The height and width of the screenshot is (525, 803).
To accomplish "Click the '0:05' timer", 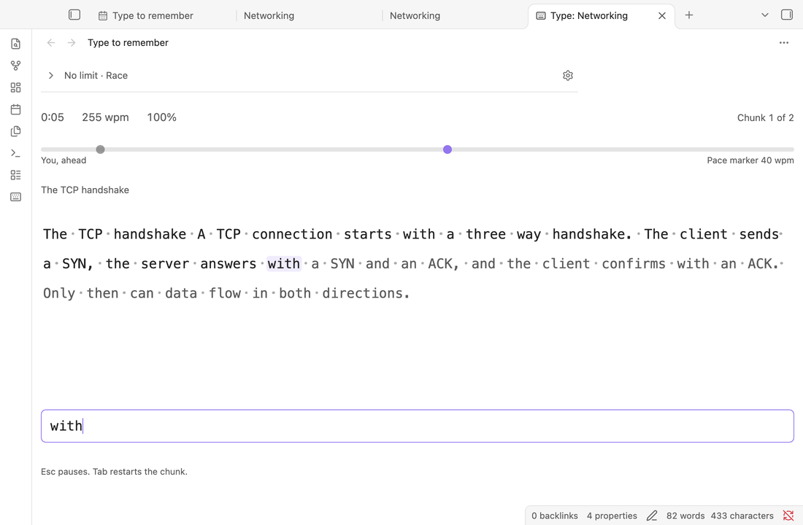I will point(53,117).
